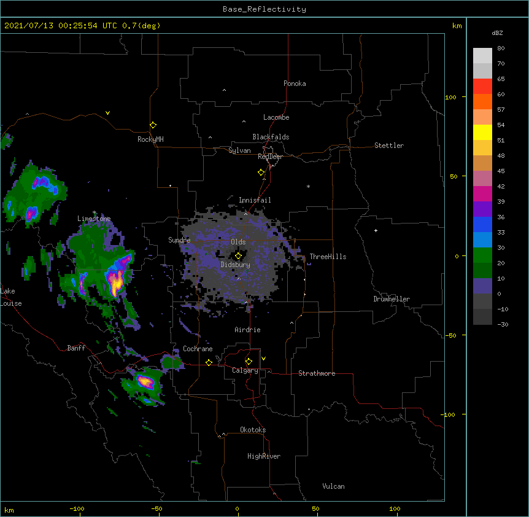
Task: Select the storm cell core southeast of Banff
Action: [x=145, y=382]
